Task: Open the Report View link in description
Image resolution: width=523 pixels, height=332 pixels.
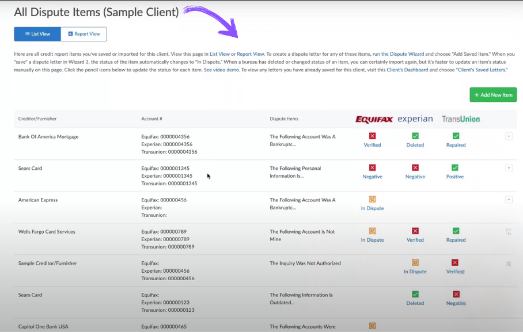Action: (250, 54)
